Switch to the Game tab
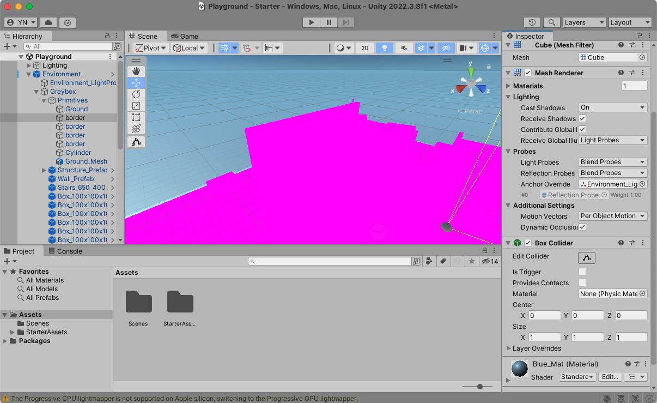 click(185, 36)
